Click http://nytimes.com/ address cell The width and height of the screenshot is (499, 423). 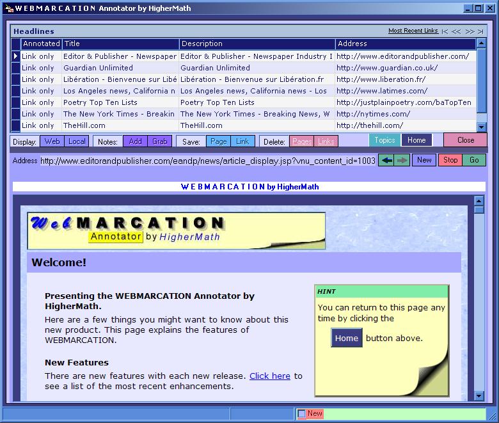point(406,114)
